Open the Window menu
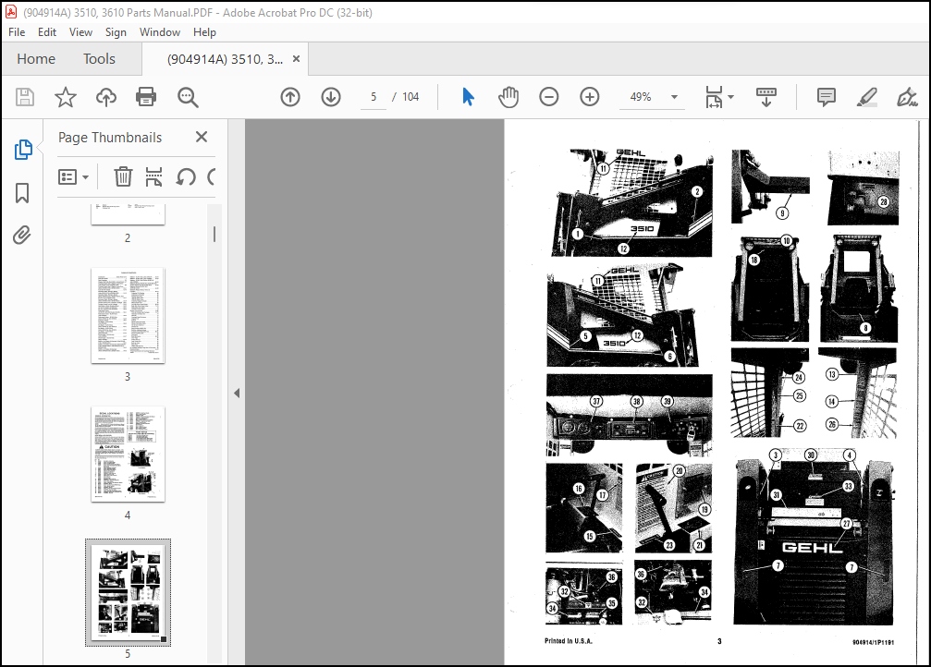The width and height of the screenshot is (931, 667). (x=160, y=32)
